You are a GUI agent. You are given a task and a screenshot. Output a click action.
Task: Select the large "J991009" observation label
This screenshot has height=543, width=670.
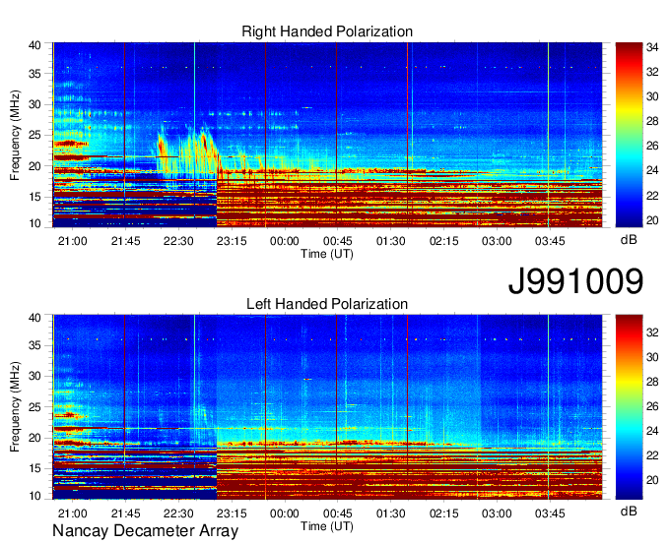575,281
